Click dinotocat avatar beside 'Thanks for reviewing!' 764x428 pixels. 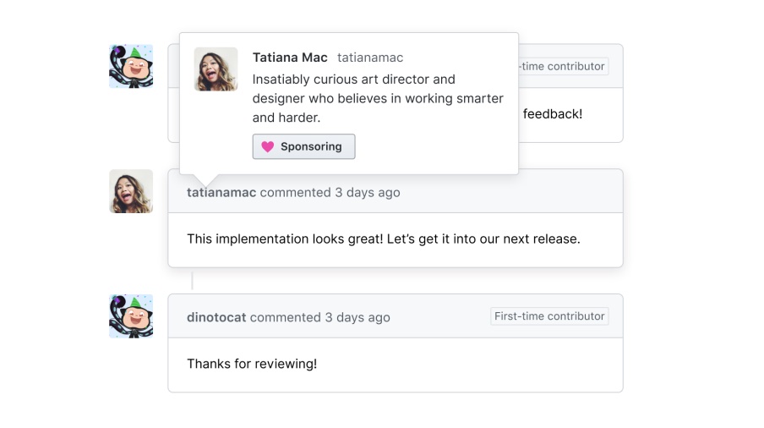[x=131, y=316]
